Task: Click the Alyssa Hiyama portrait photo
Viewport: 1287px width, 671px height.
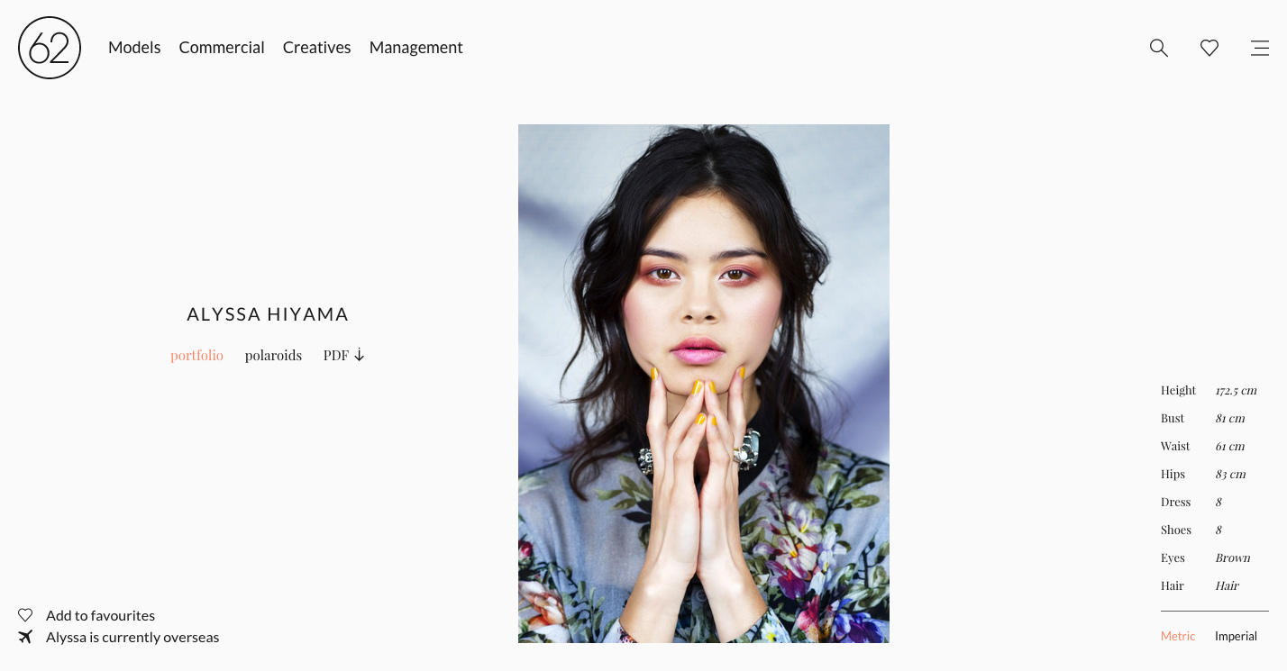Action: coord(704,384)
